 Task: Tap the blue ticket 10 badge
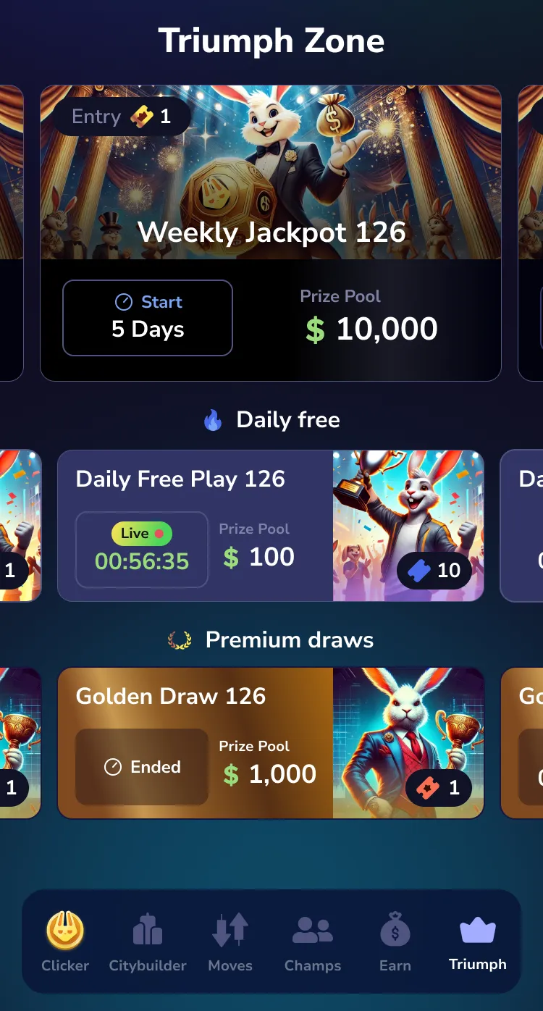(434, 571)
